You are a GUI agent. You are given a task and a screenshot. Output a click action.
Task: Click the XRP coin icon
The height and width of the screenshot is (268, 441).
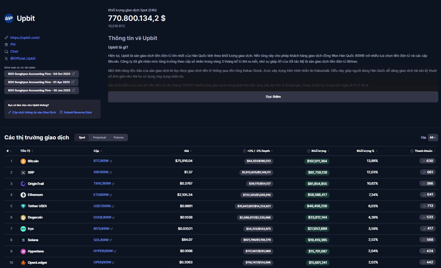(x=23, y=173)
